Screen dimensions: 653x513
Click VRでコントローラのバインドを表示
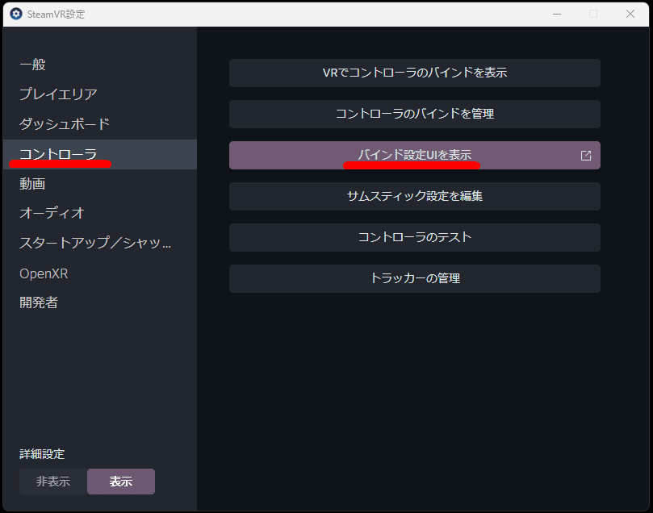click(414, 73)
